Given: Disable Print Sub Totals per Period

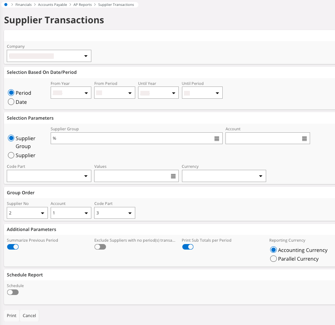Looking at the screenshot, I should click(187, 247).
